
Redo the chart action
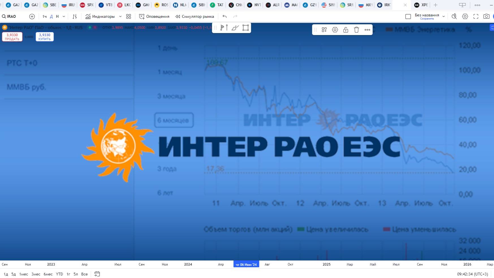(x=235, y=16)
